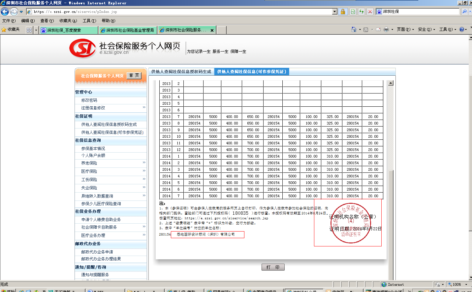The width and height of the screenshot is (472, 292).
Task: Click the search box containing 深圳社保
Action: pos(418,12)
